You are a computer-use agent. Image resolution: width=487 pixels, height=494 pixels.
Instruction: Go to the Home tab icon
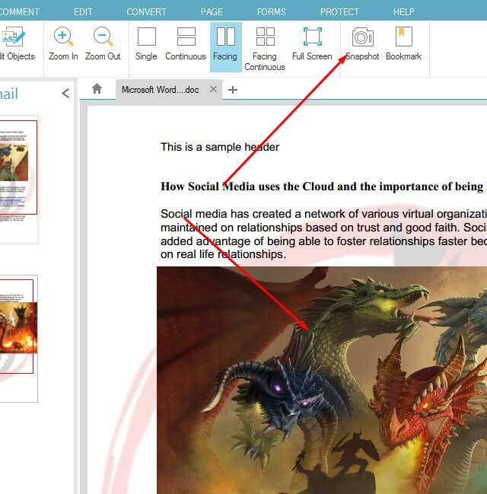97,89
